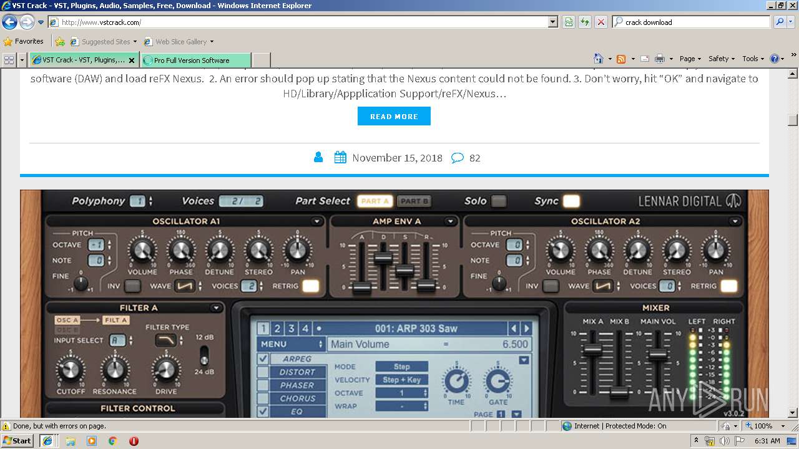Refresh the page with the green arrows icon
Screen dimensions: 799x449
tap(585, 22)
